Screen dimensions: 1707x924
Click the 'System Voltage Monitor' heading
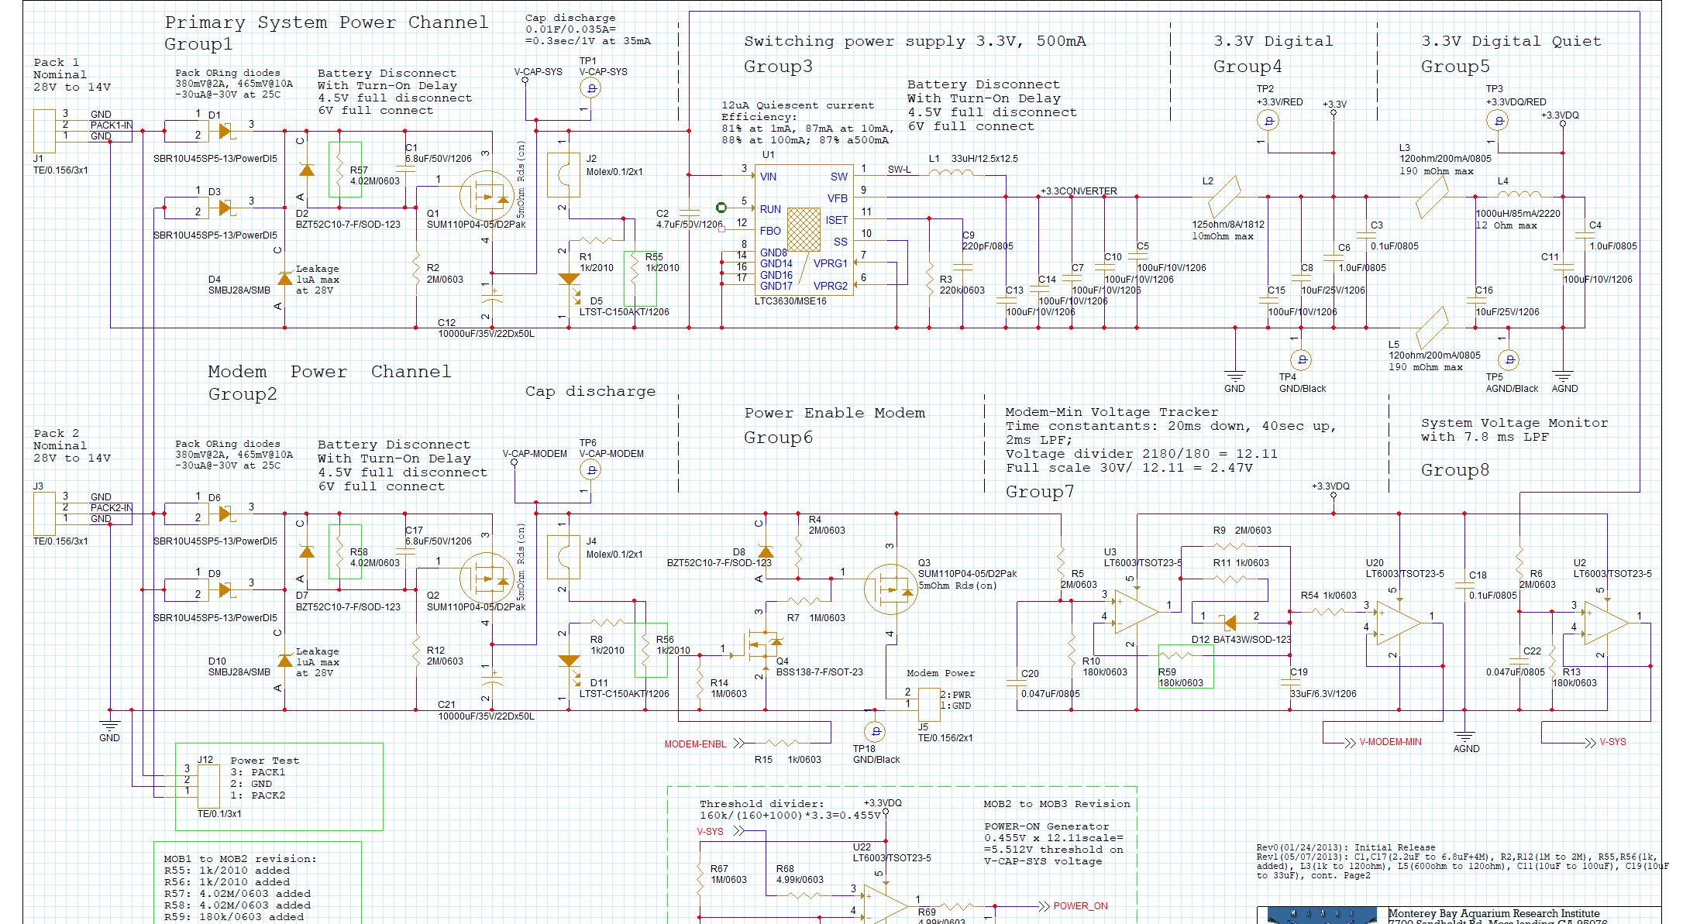click(x=1514, y=423)
